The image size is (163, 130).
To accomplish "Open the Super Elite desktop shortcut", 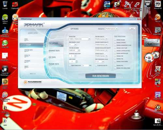I will tap(158, 31).
